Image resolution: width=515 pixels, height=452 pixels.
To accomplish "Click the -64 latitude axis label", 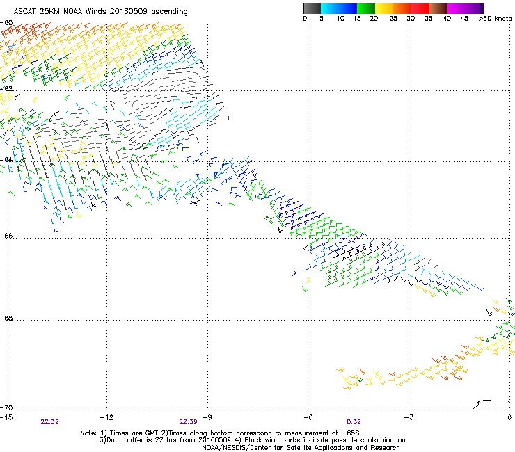I will point(6,159).
